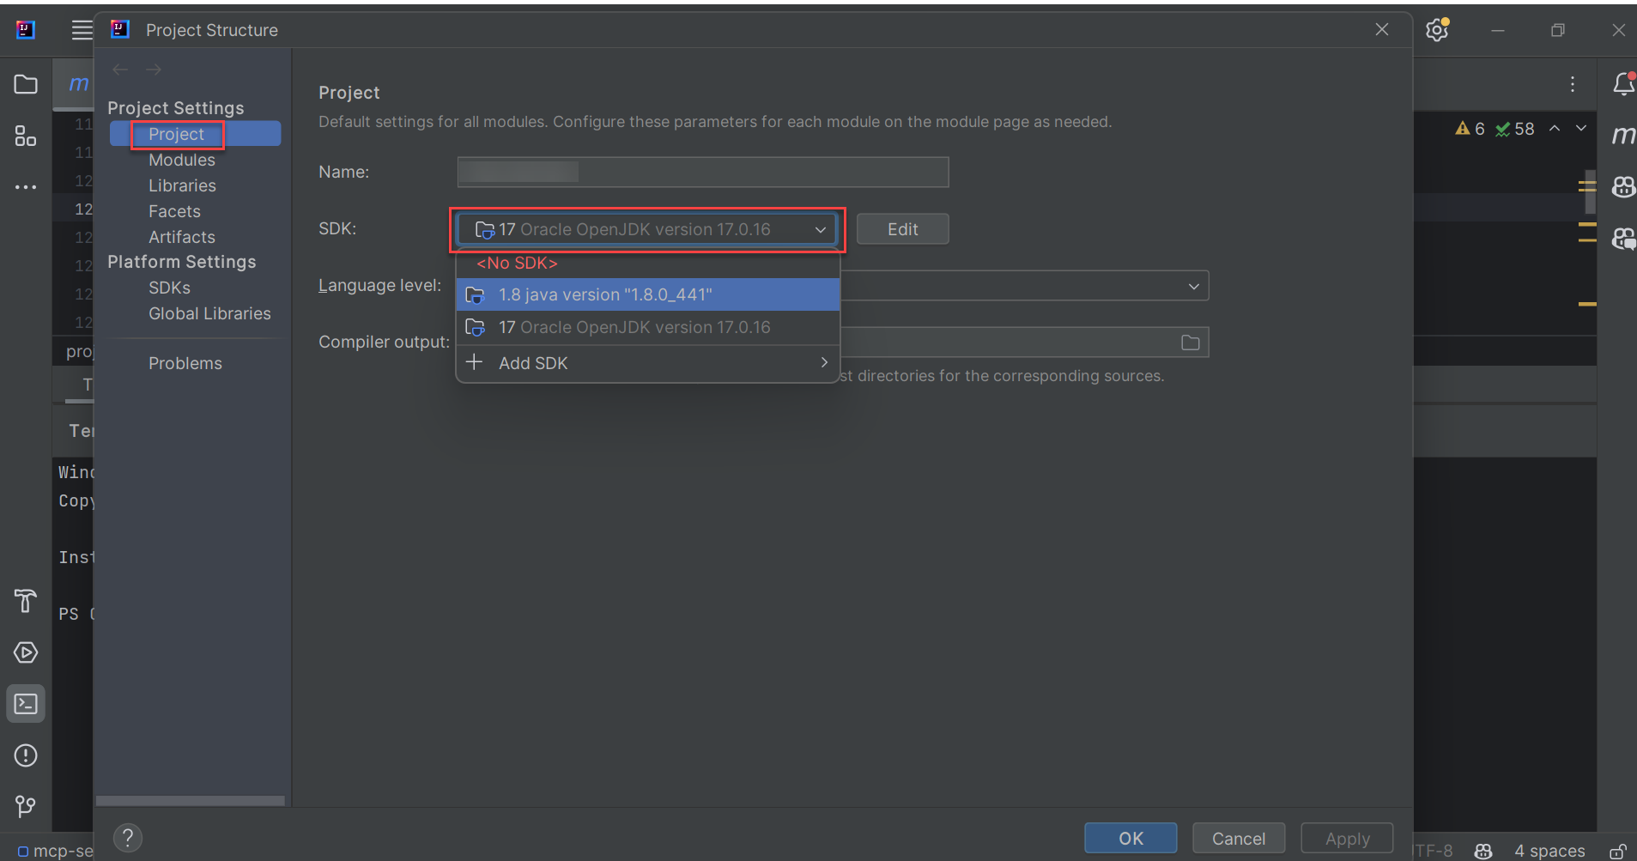Click the forward navigation arrow in dialog
The height and width of the screenshot is (861, 1637).
pyautogui.click(x=154, y=70)
